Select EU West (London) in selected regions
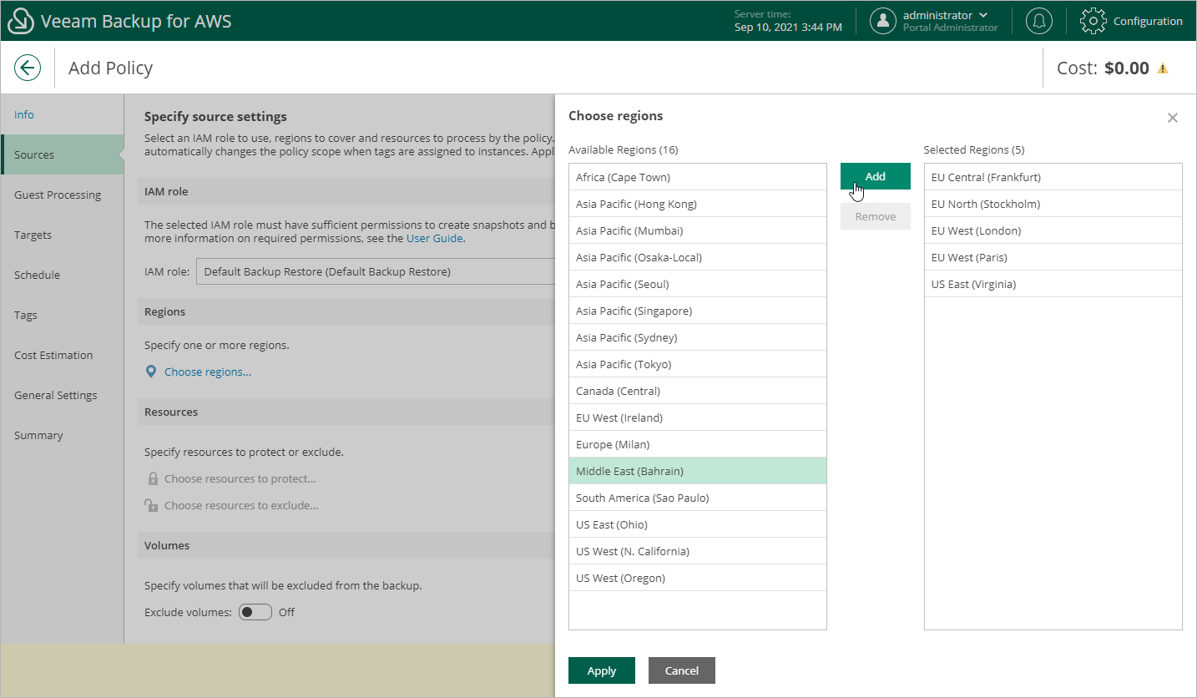This screenshot has width=1197, height=698. (976, 230)
